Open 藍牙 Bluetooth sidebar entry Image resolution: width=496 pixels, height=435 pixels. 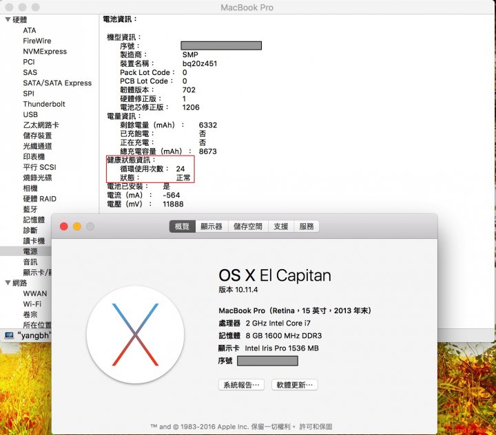click(30, 209)
